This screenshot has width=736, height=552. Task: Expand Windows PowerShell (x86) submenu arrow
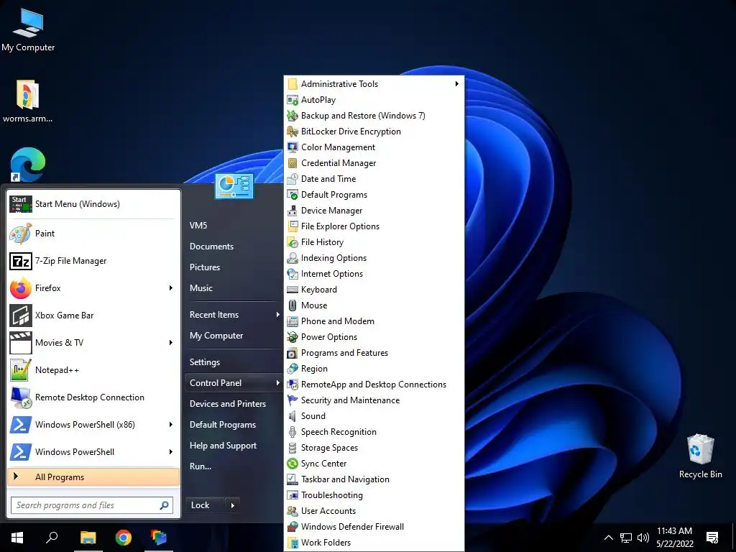[171, 424]
